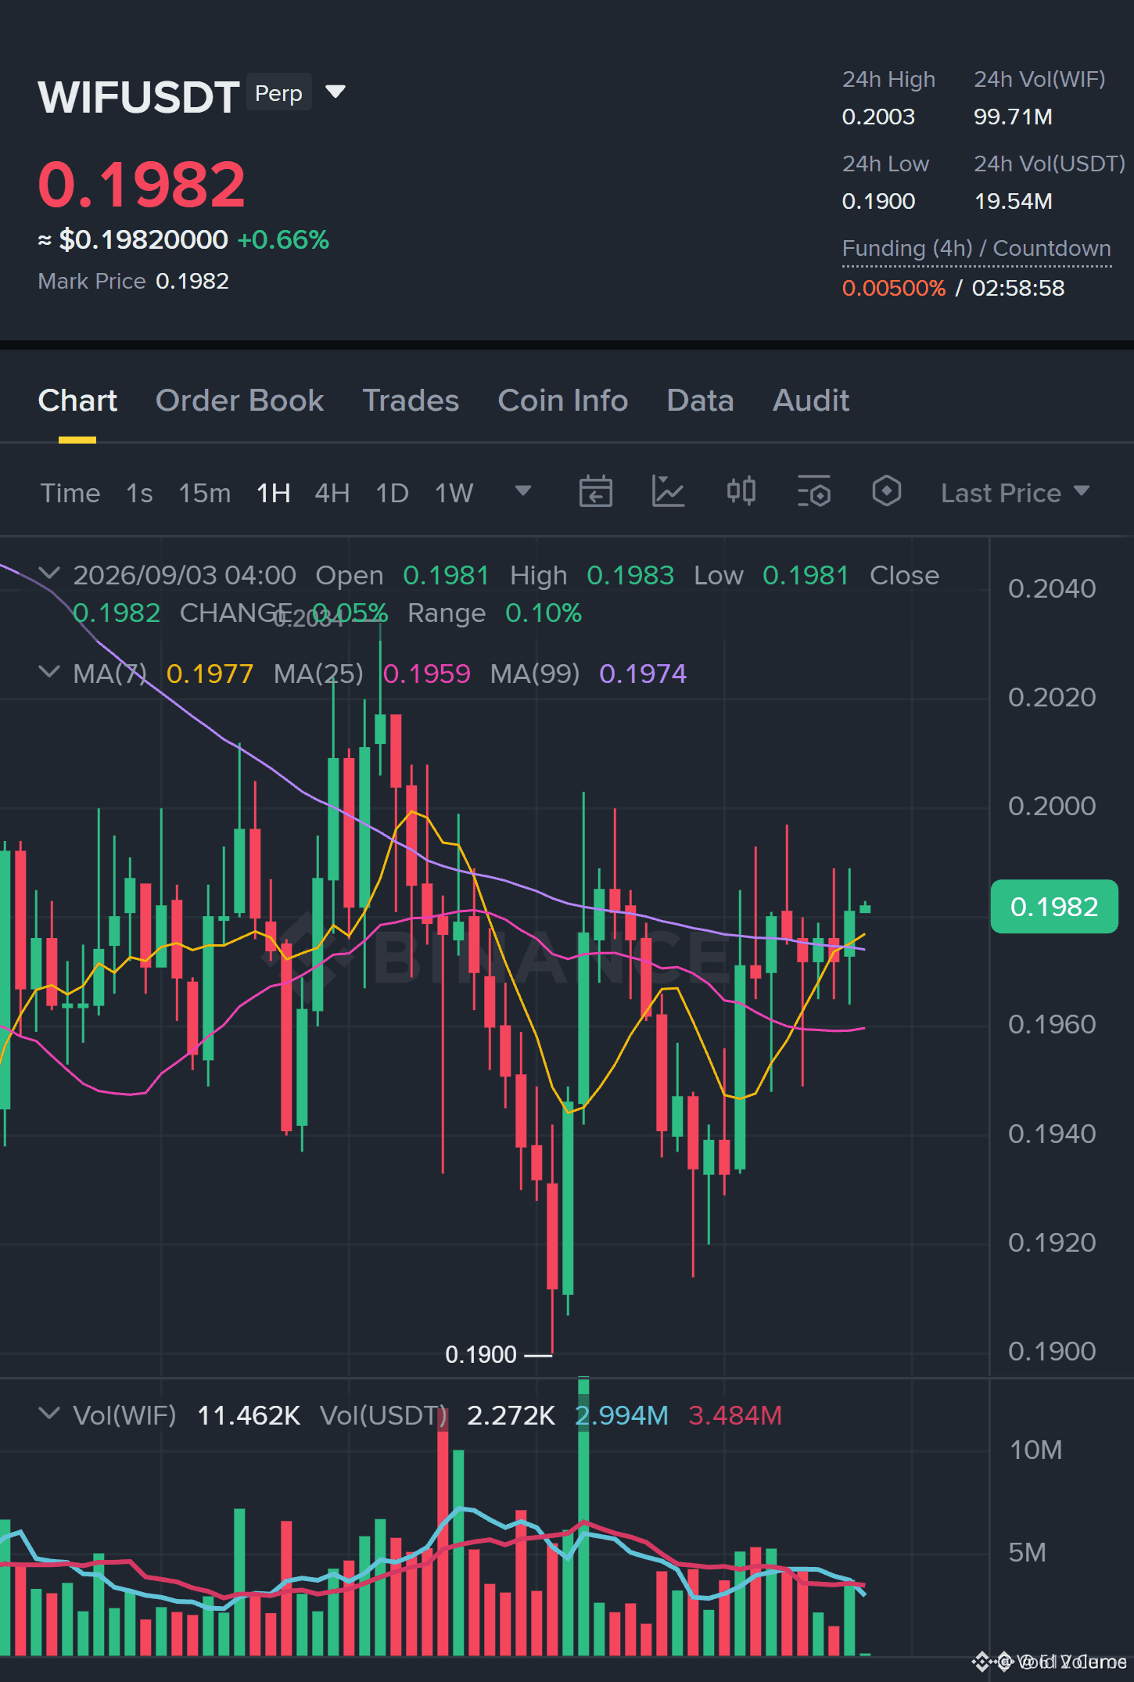Switch chart type with candlestick icon
The height and width of the screenshot is (1682, 1134).
point(741,492)
